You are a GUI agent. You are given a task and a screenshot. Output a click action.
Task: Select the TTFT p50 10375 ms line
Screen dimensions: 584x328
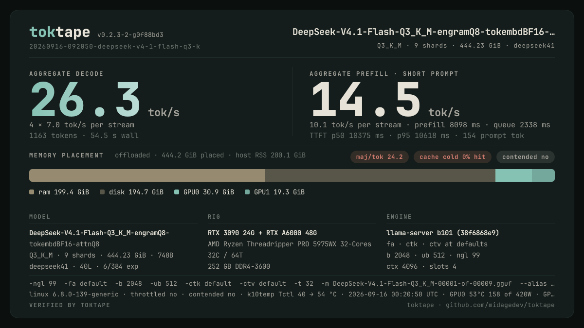417,136
